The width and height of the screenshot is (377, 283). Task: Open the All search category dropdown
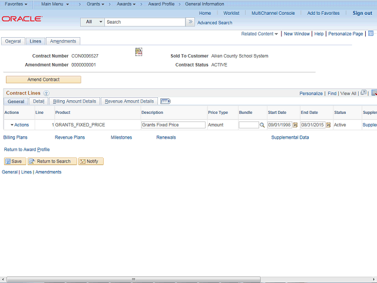point(92,22)
